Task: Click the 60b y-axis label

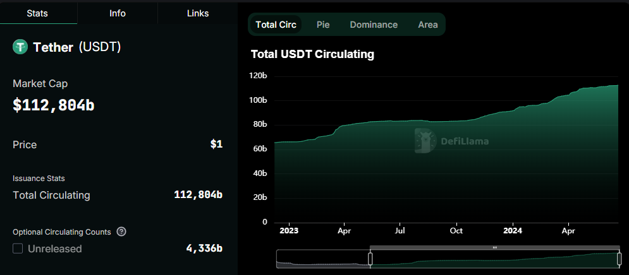Action: (x=260, y=149)
